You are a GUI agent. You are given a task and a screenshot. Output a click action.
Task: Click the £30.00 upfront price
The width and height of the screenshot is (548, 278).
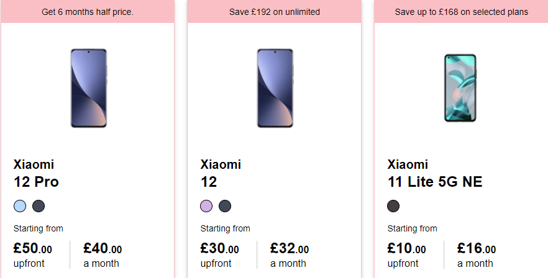(x=219, y=255)
